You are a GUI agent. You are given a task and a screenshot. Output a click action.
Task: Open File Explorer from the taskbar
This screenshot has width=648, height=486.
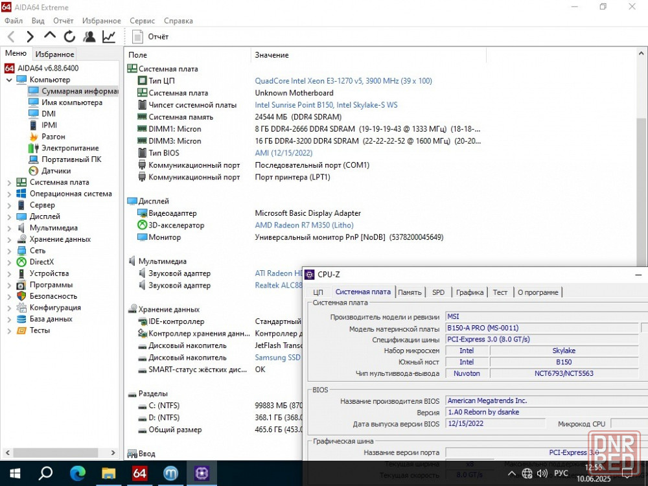tap(108, 473)
